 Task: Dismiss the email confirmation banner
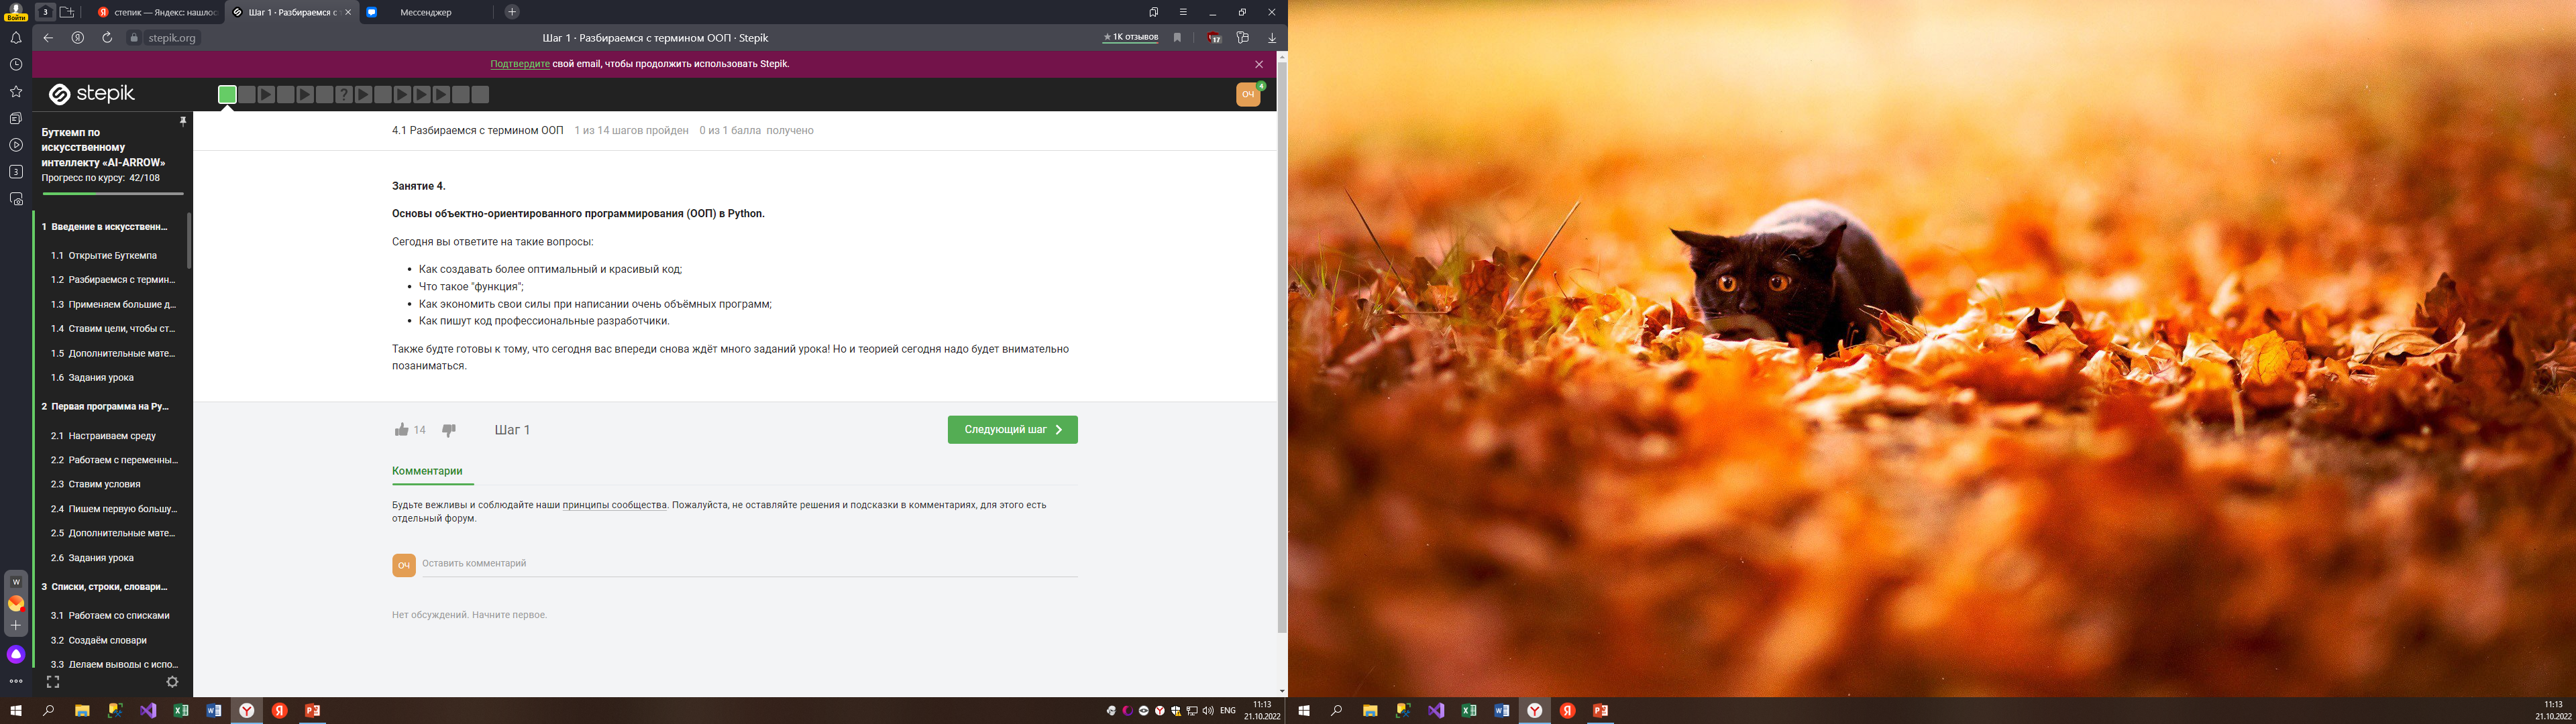1259,64
